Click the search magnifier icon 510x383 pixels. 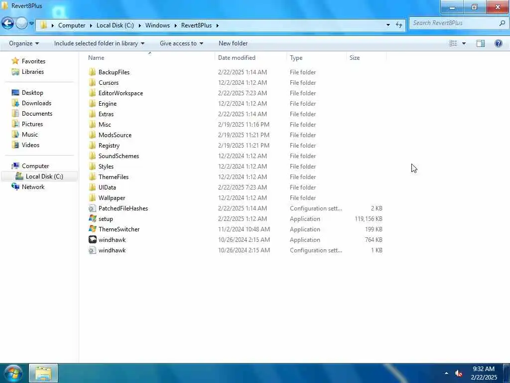coord(502,23)
